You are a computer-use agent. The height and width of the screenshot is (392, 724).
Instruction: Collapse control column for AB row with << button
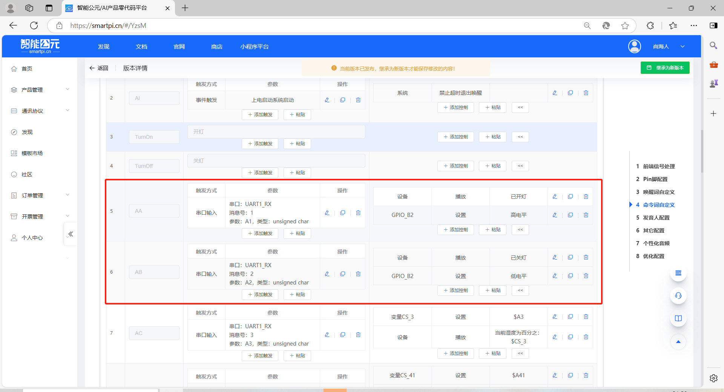520,291
